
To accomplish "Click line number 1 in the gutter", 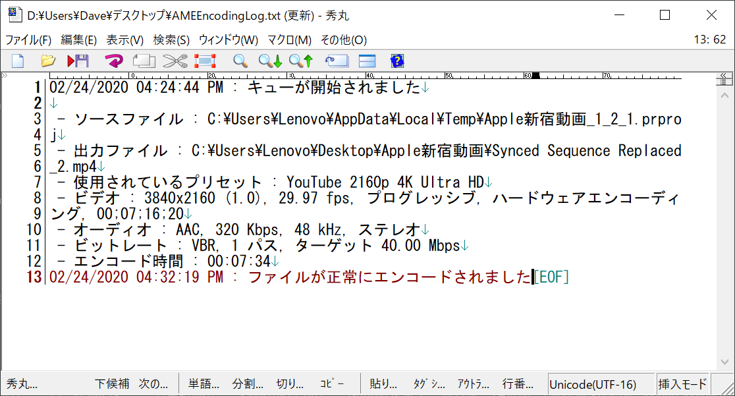I will point(37,87).
